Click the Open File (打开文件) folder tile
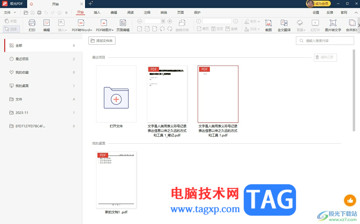The width and height of the screenshot is (360, 224). (x=116, y=94)
